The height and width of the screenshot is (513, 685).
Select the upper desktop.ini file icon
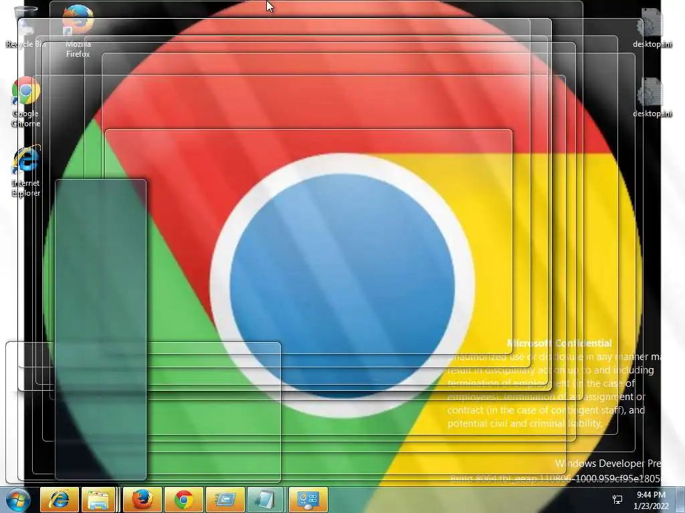click(652, 28)
